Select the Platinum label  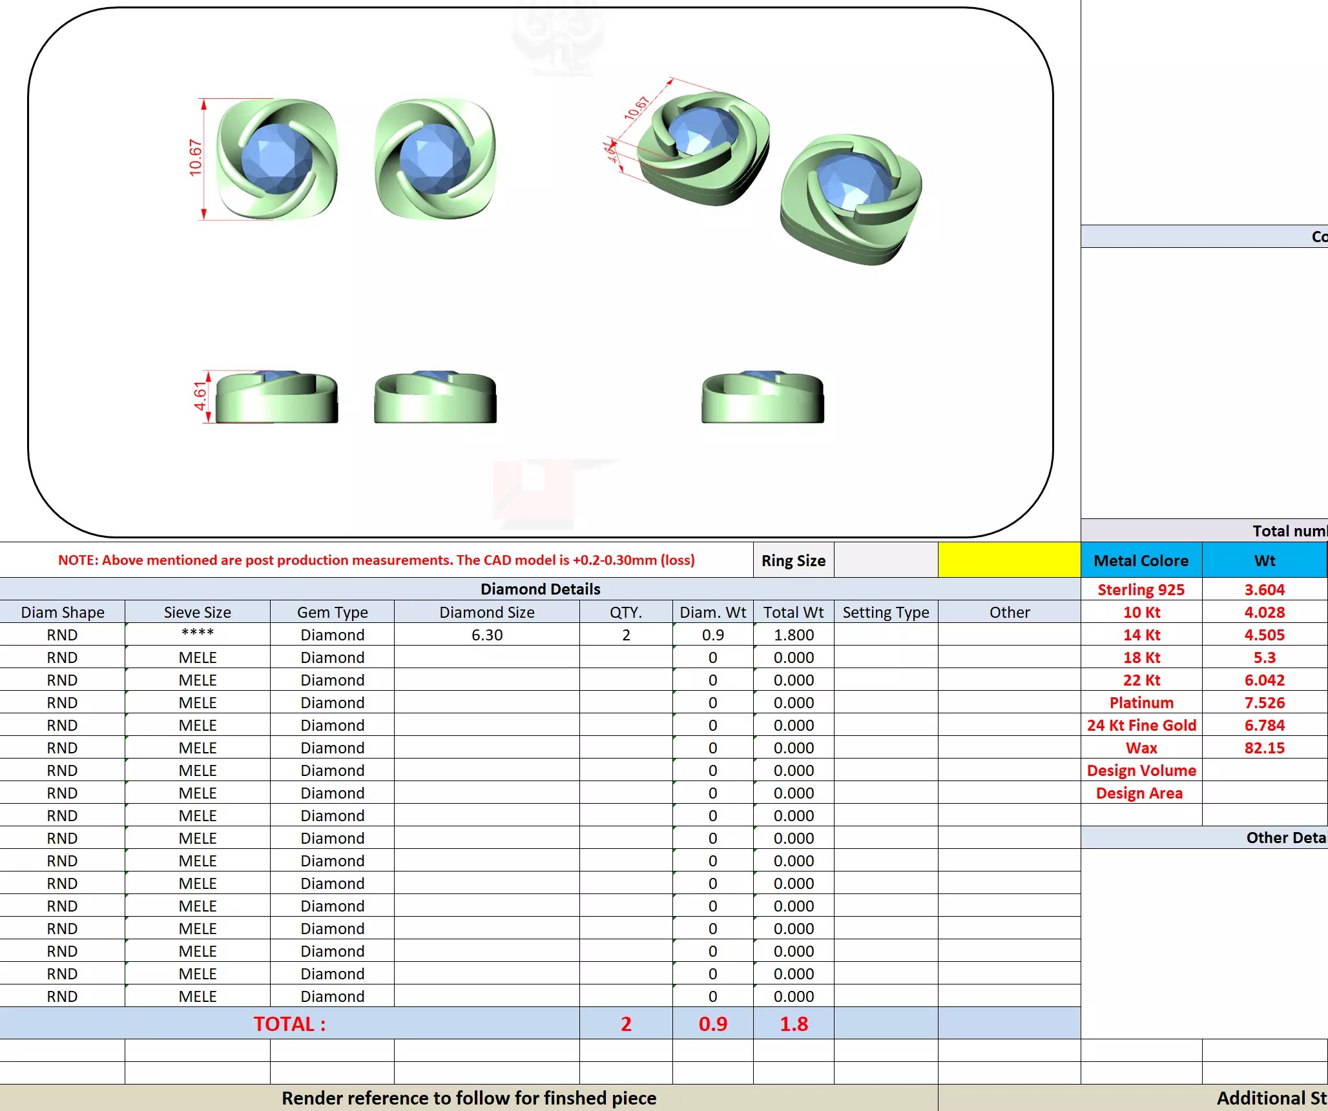tap(1141, 702)
